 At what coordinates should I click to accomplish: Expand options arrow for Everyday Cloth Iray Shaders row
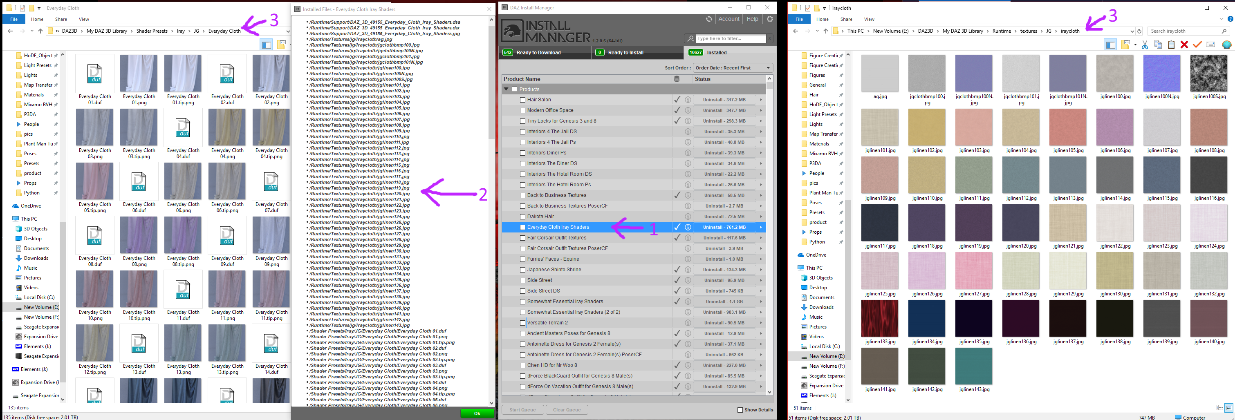click(761, 227)
